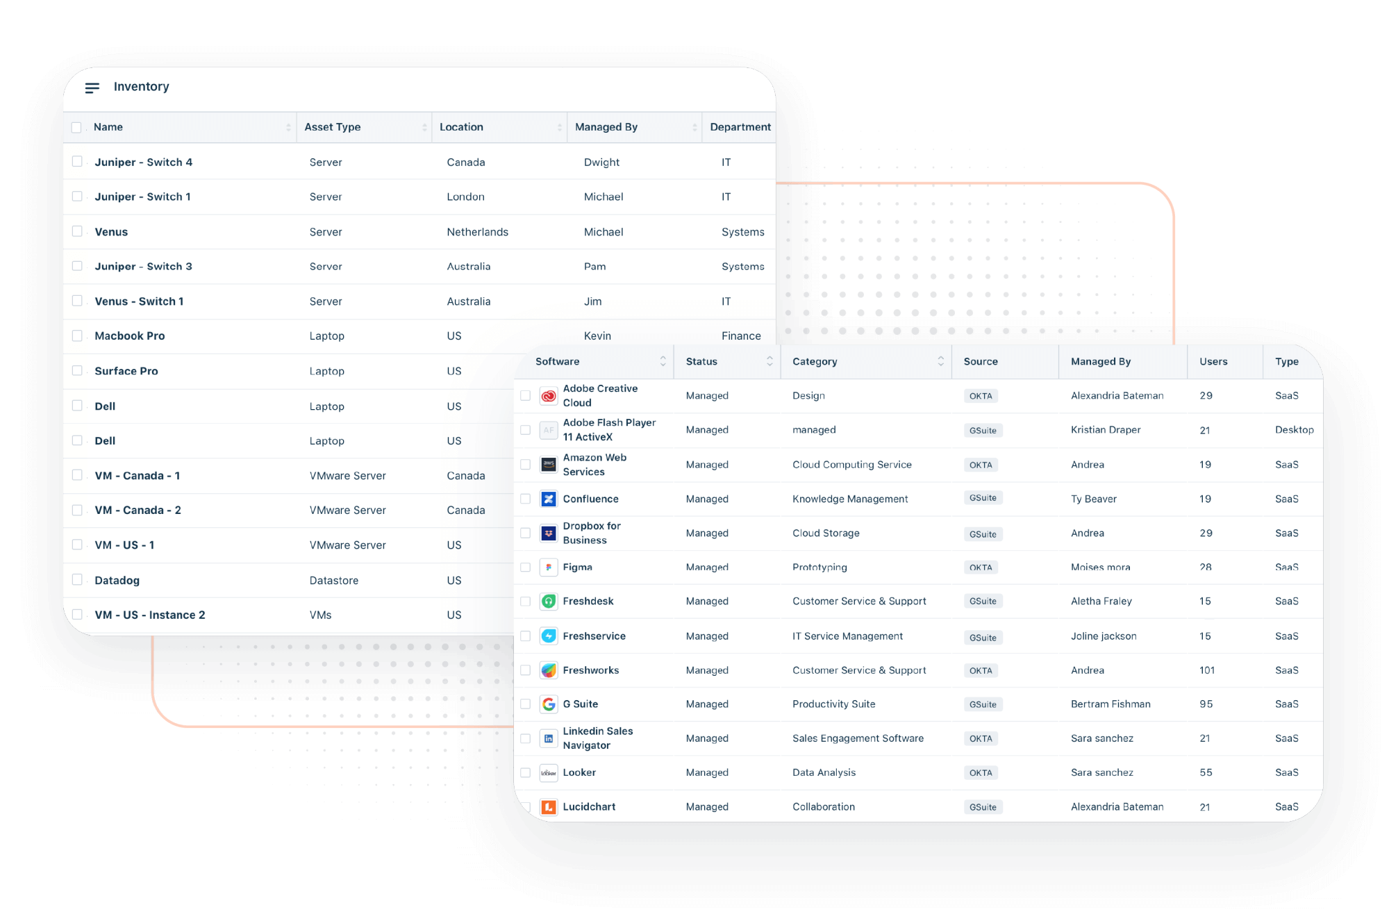Click 'Sales Engagement Software' category cell
The height and width of the screenshot is (912, 1389).
858,738
